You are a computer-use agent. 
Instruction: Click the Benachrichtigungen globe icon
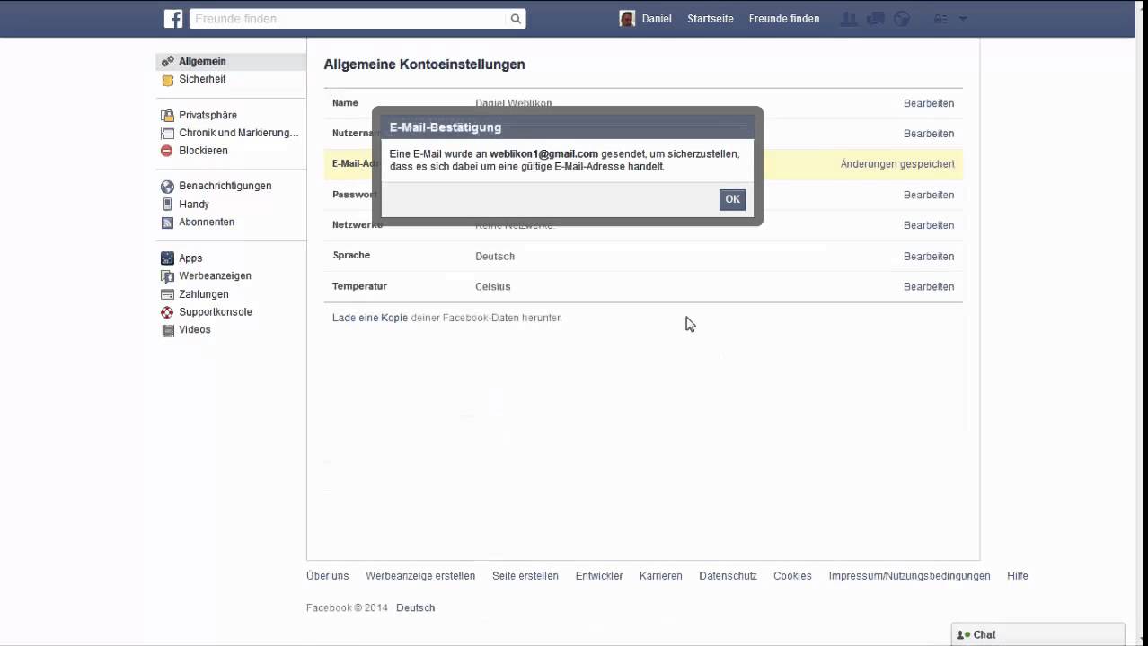click(167, 187)
